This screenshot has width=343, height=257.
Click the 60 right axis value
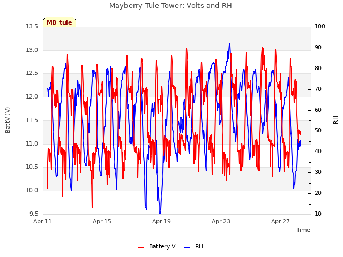tap(318, 110)
